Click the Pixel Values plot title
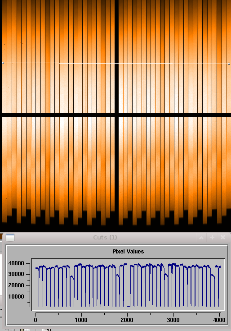 (128, 252)
